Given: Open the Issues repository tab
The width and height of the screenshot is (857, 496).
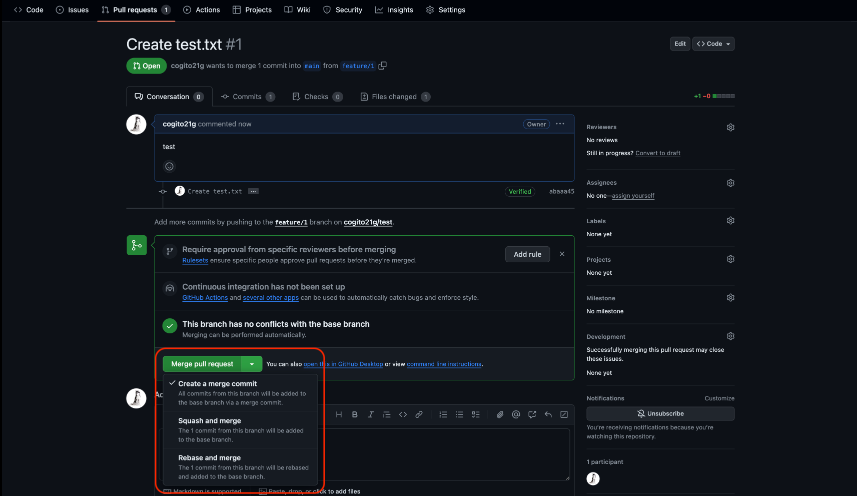Looking at the screenshot, I should click(x=73, y=10).
